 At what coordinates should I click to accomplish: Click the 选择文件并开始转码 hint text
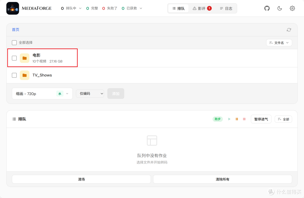pyautogui.click(x=152, y=162)
